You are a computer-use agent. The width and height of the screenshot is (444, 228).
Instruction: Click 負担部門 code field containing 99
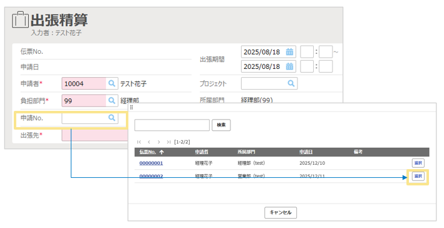pos(84,101)
